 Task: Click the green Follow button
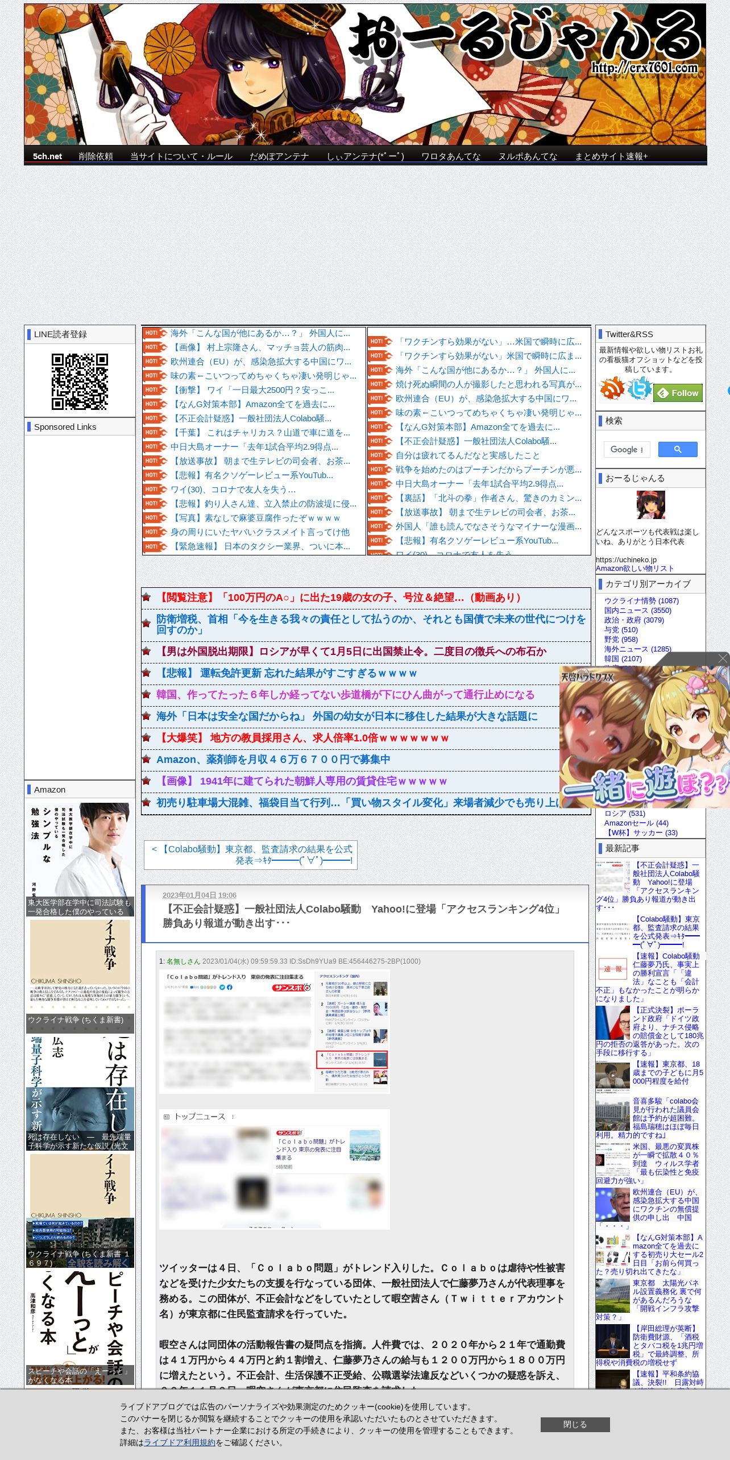(678, 393)
